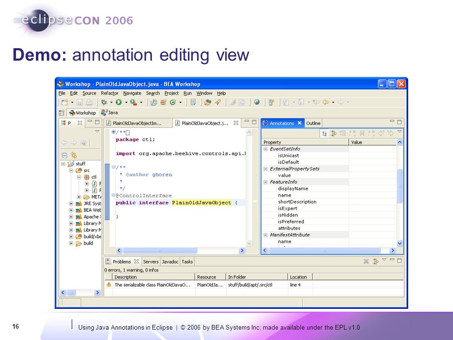This screenshot has width=453, height=340.
Task: Maximize the Problems panel
Action: pyautogui.click(x=399, y=261)
